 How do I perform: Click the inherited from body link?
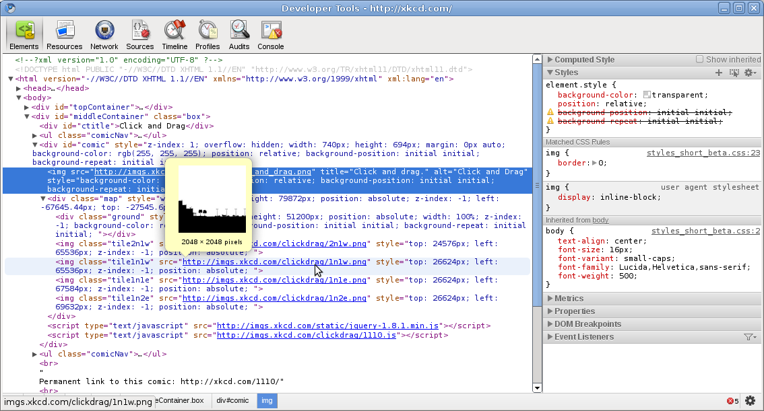[600, 221]
